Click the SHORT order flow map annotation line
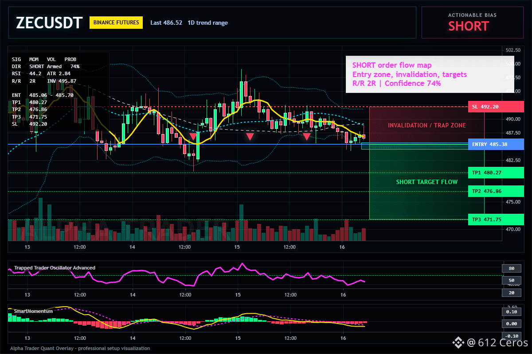Screen dimensions: 532x354 tap(392, 65)
